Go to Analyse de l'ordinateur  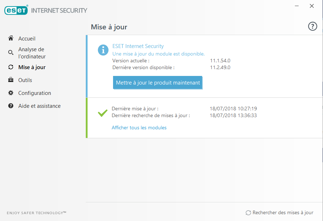[x=32, y=53]
